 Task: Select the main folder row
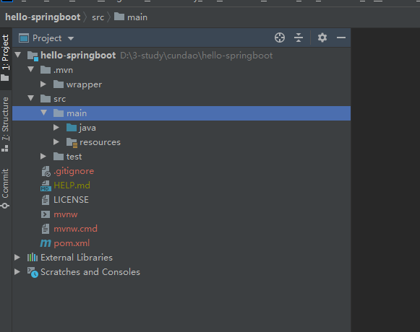tap(181, 113)
